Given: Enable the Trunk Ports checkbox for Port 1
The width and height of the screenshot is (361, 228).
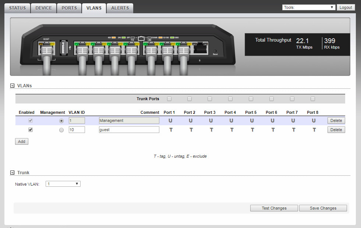Looking at the screenshot, I should click(x=169, y=99).
